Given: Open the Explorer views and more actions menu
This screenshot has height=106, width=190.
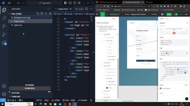Looking at the screenshot, I should (49, 9).
